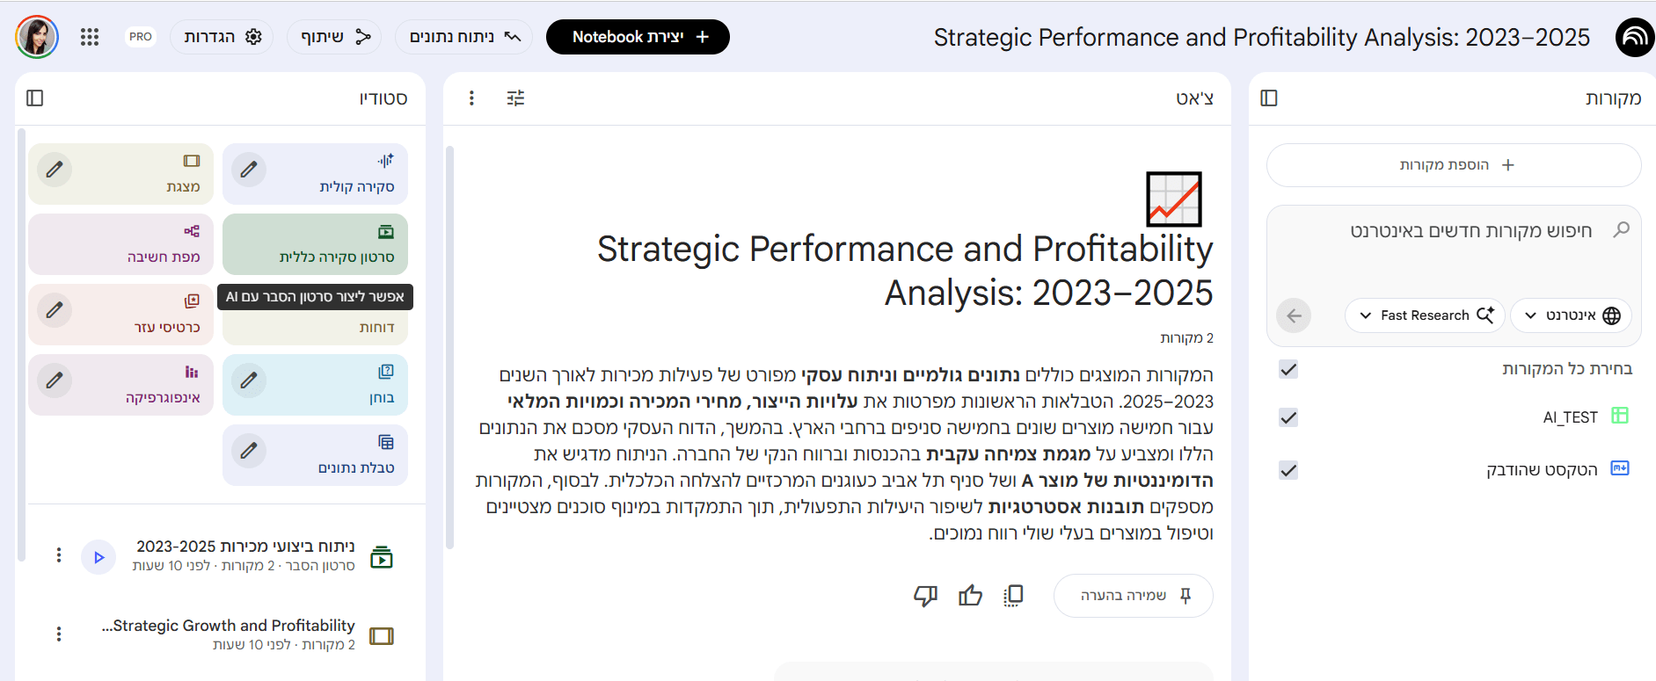Play the 2023-2025 sales video overview
This screenshot has width=1656, height=681.
[98, 557]
